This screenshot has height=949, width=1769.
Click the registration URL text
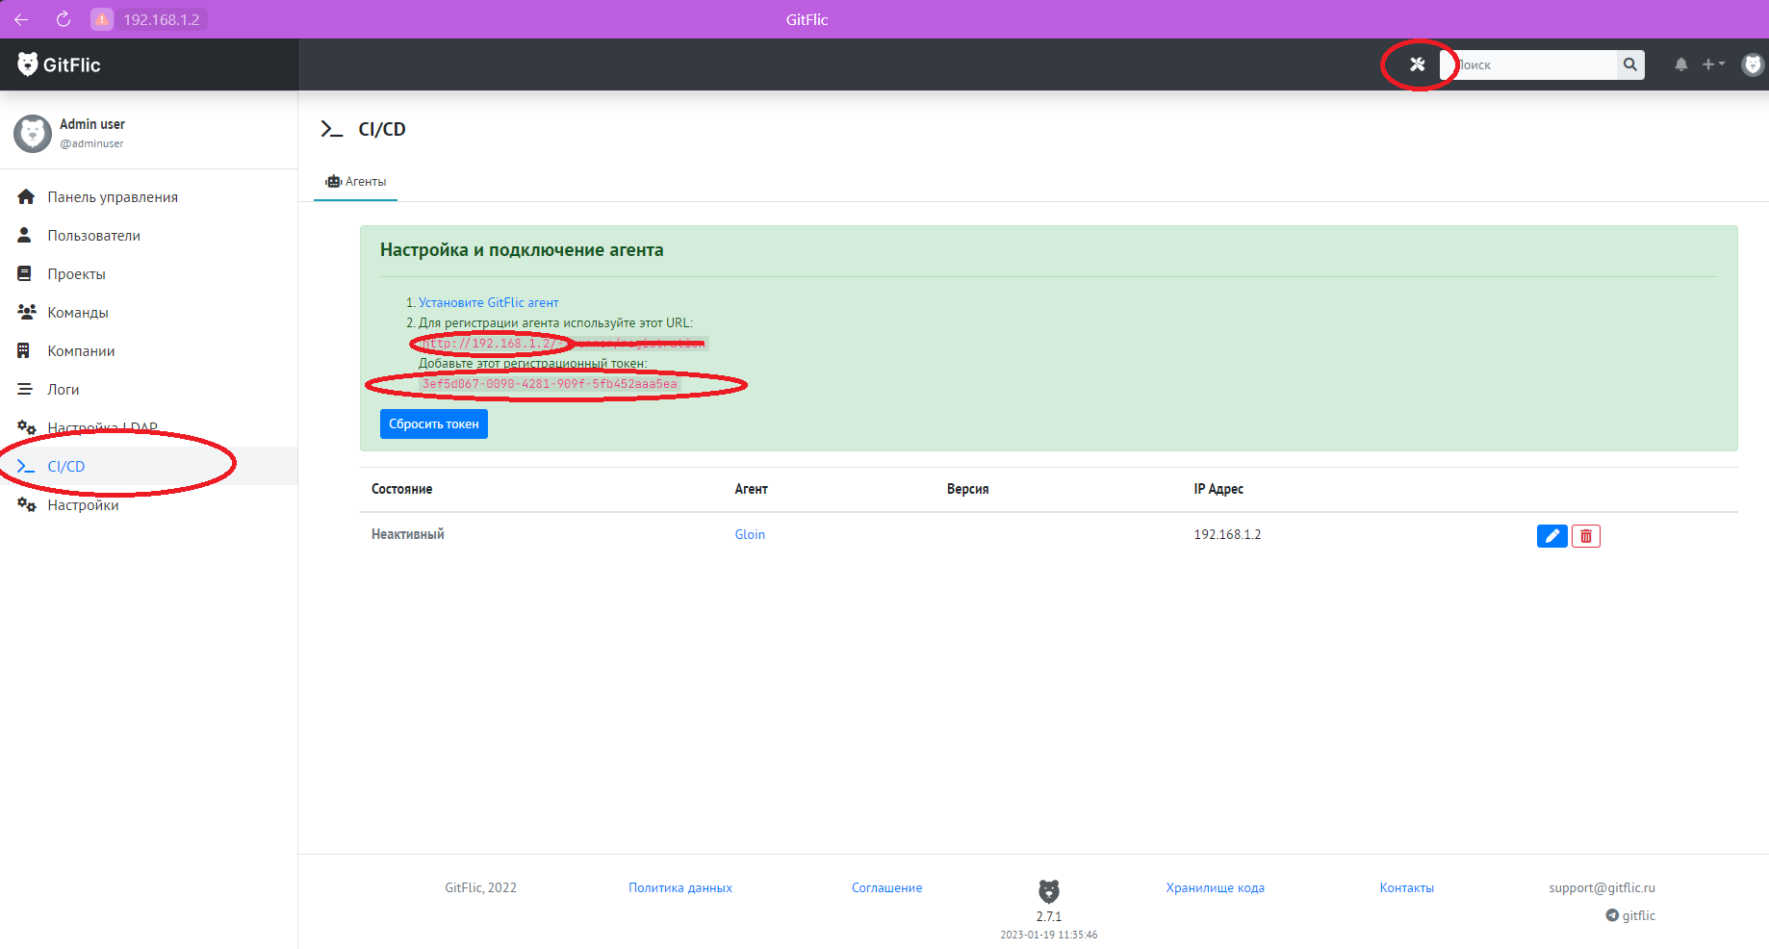(564, 343)
